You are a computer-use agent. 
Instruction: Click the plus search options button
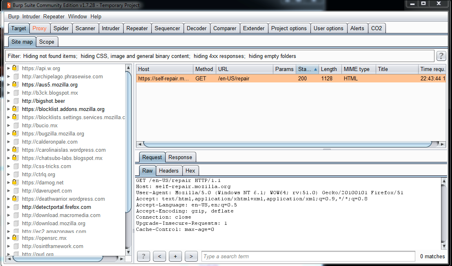coord(175,256)
